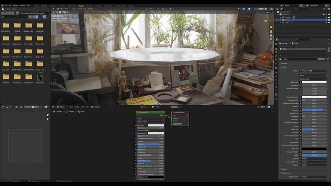Switch to Layout workspace tab
The width and height of the screenshot is (331, 186).
tap(36, 6)
